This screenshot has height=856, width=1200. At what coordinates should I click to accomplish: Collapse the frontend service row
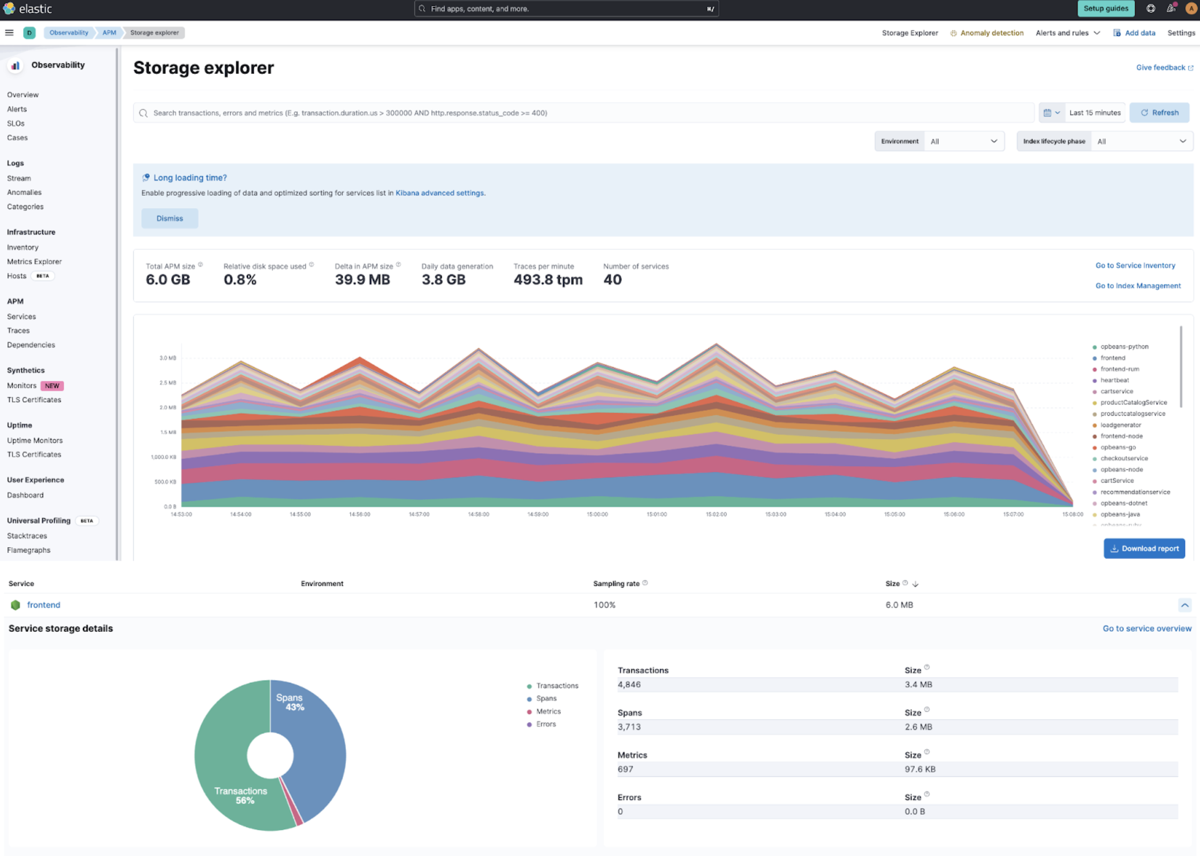click(x=1184, y=605)
